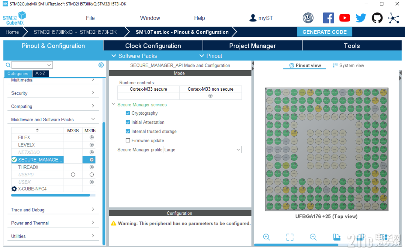
Task: Open the categories settings gear icon
Action: tap(101, 65)
